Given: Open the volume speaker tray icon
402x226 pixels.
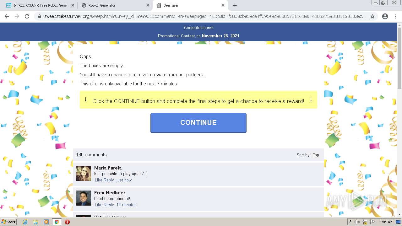Looking at the screenshot, I should tap(357, 222).
